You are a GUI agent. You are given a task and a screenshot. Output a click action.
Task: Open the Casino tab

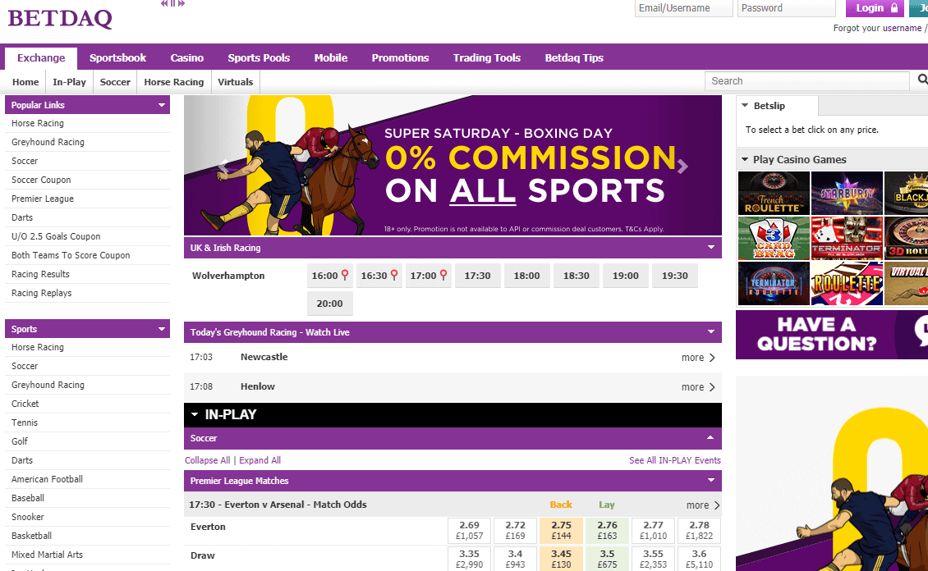coord(187,58)
